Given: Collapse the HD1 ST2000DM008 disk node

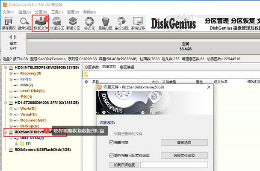Looking at the screenshot, I should click(6, 103).
